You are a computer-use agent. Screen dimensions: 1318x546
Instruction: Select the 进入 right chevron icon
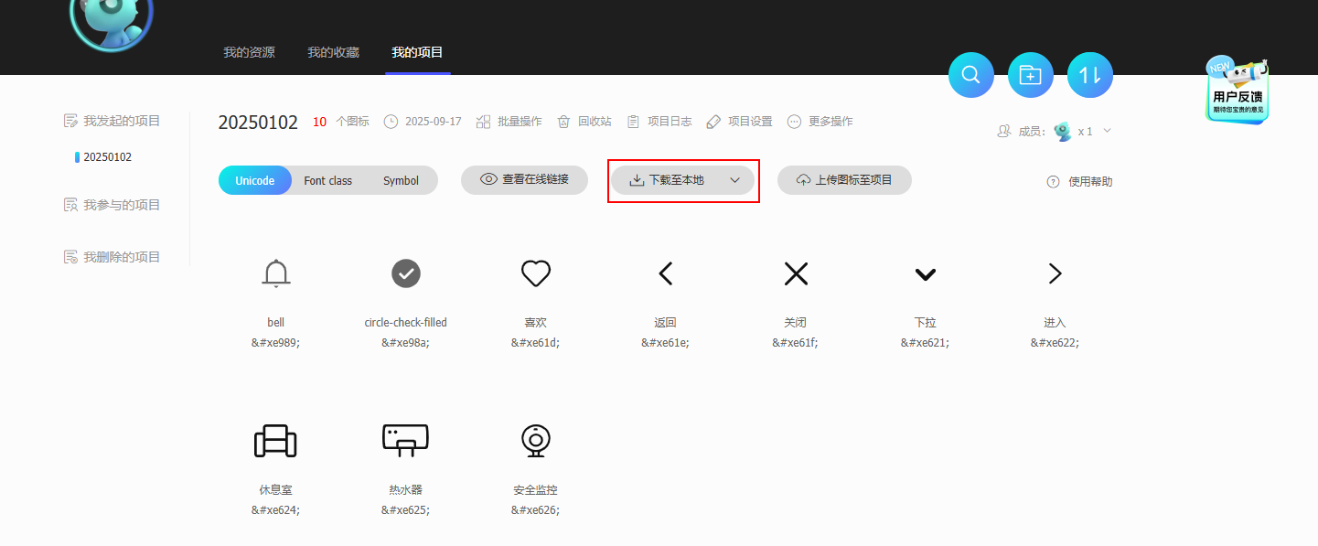(x=1055, y=273)
